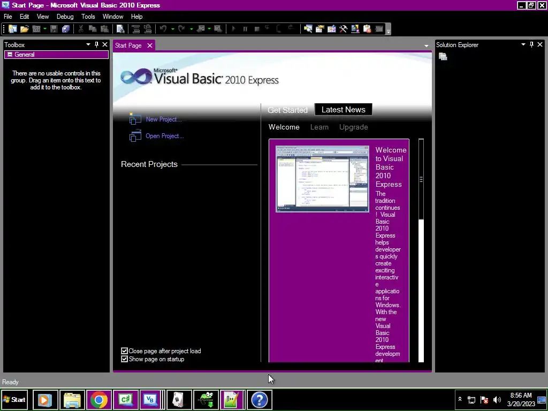Open the Redo history dropdown arrow
Screen dimensions: 548x411
coord(191,29)
